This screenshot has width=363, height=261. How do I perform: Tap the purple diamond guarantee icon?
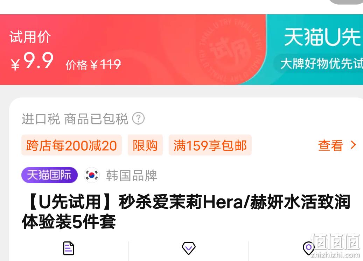[x=188, y=248]
